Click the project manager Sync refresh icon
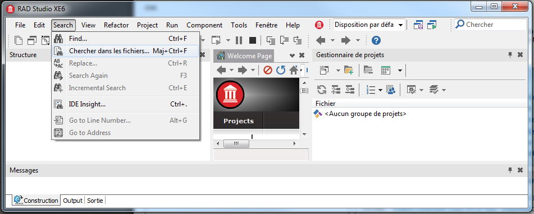 pos(322,90)
